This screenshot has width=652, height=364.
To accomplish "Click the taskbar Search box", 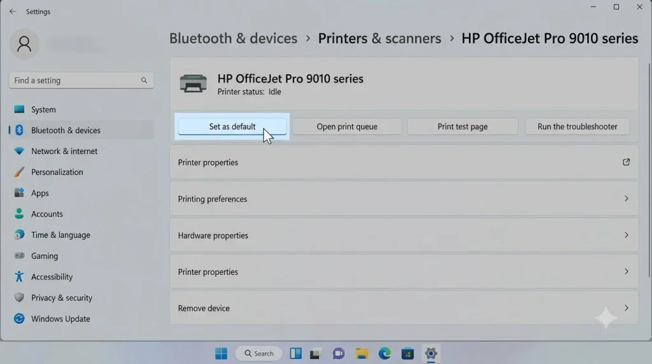I will tap(259, 354).
